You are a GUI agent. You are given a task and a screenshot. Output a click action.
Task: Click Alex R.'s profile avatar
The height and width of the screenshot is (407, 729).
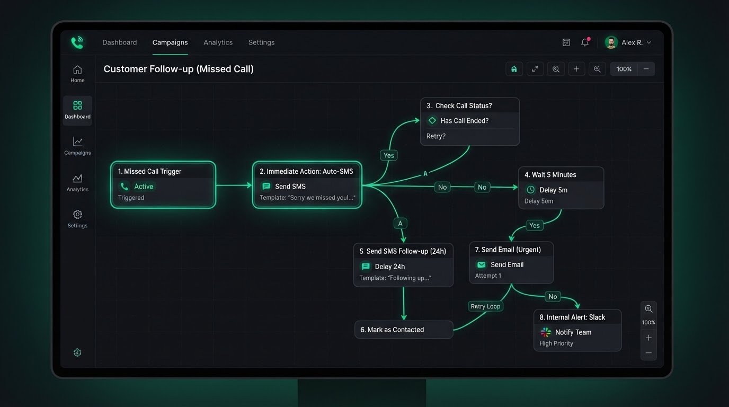pos(611,42)
